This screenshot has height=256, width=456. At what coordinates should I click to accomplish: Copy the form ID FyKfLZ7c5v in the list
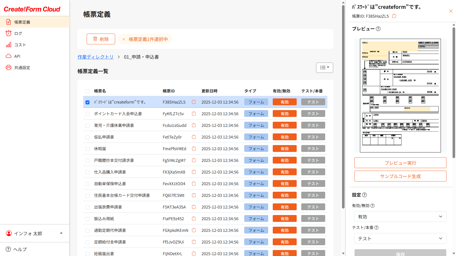tap(194, 114)
